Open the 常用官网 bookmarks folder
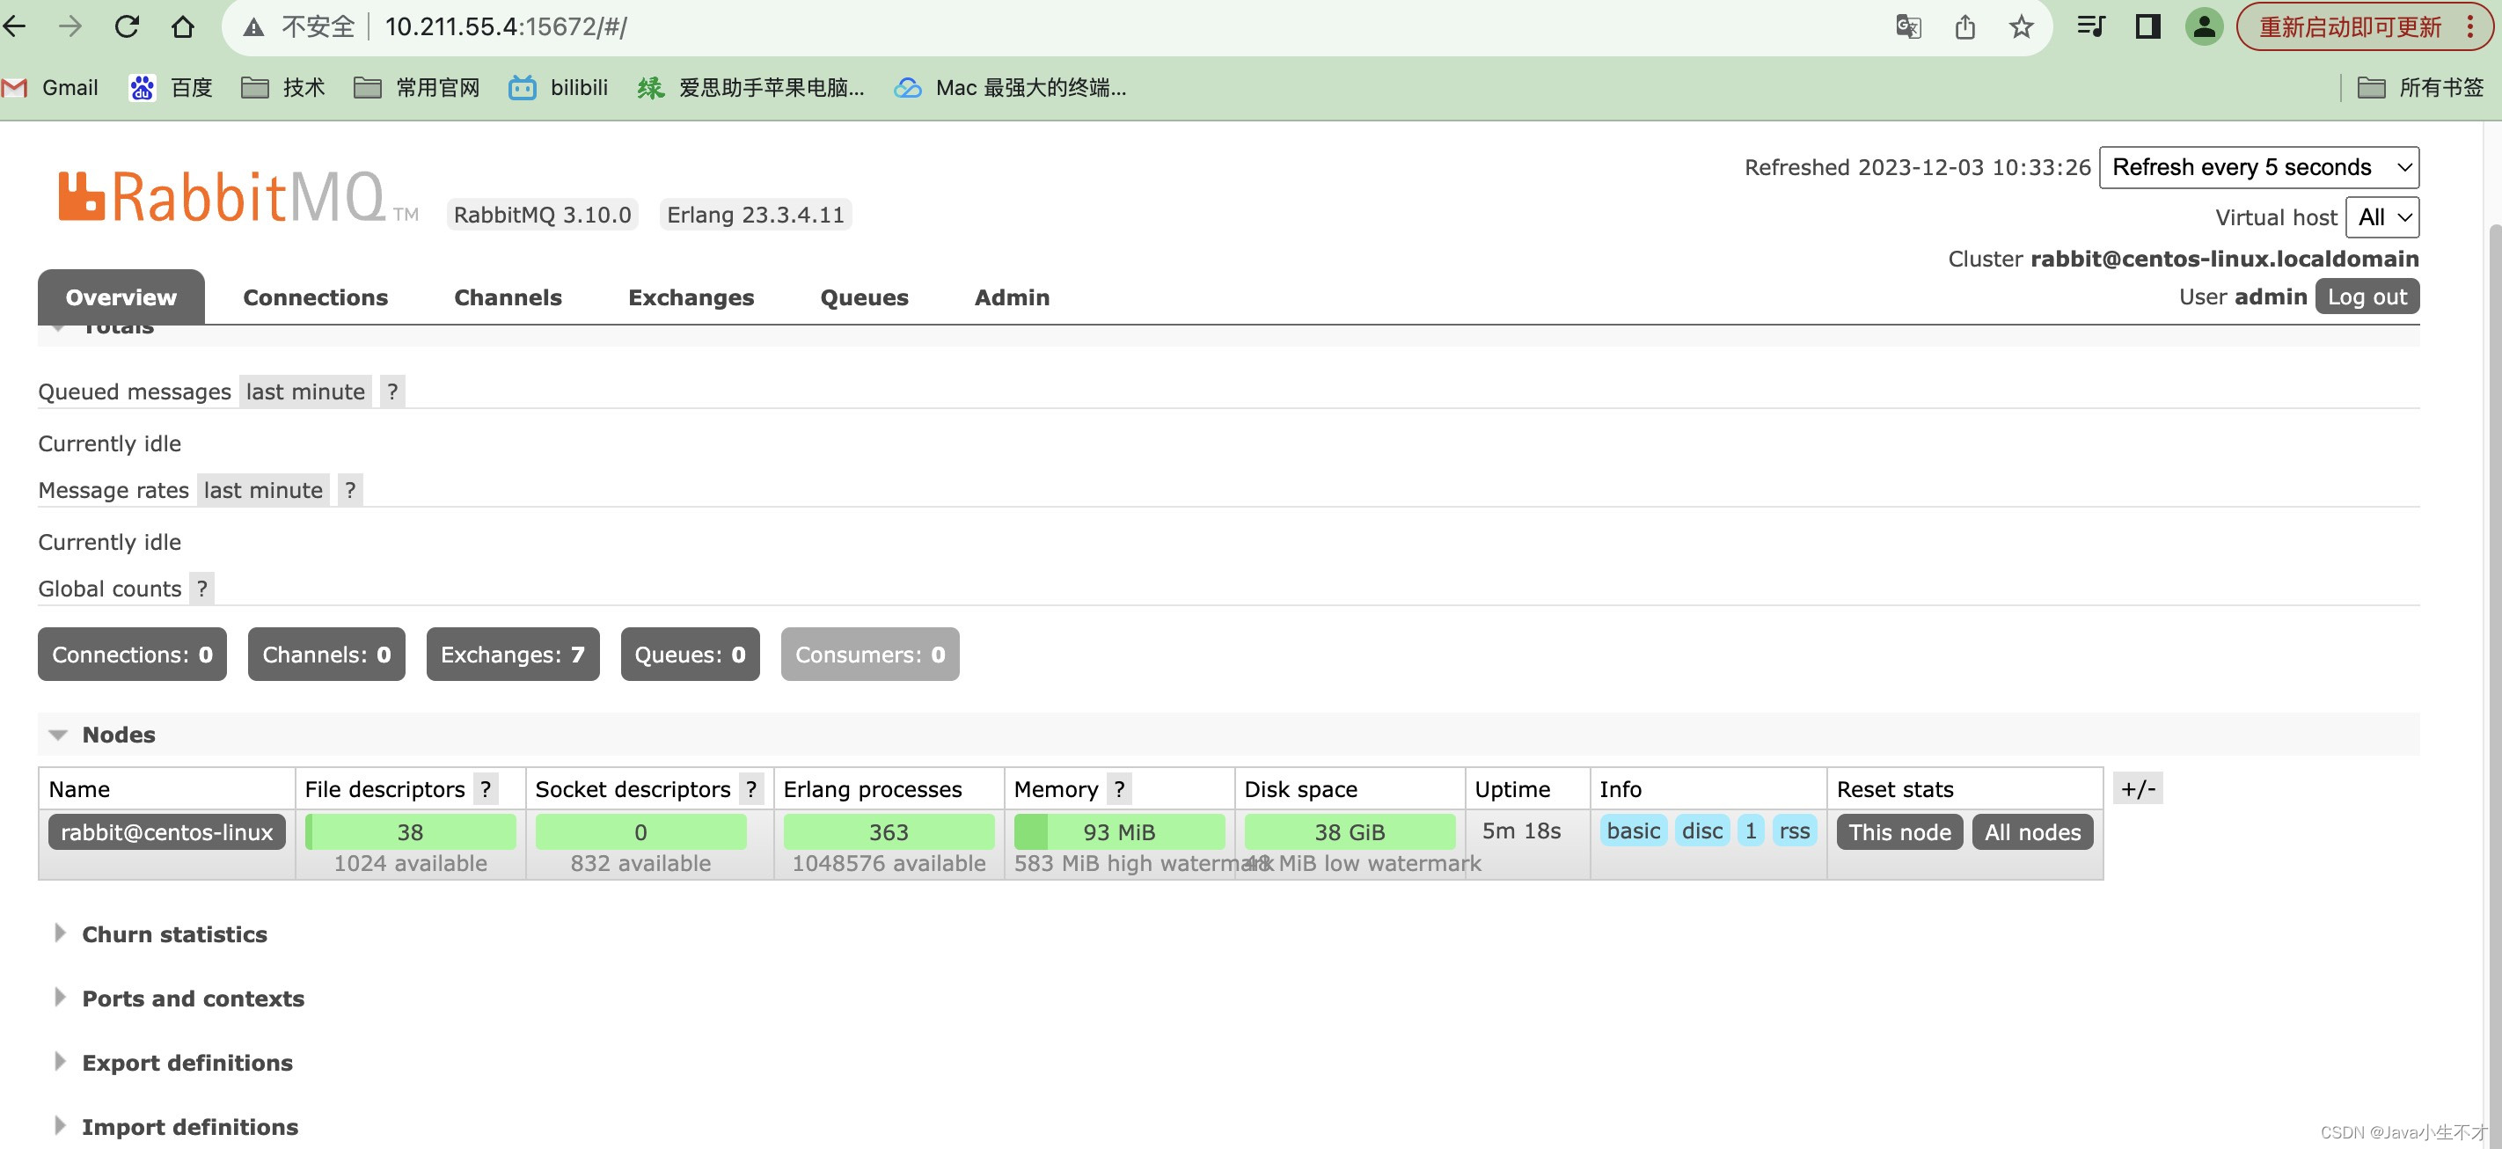 pyautogui.click(x=417, y=87)
